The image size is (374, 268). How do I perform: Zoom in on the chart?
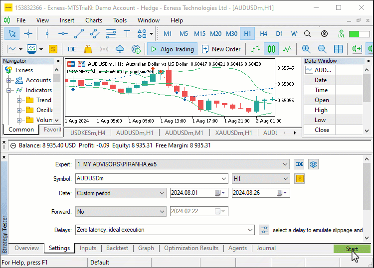pyautogui.click(x=306, y=49)
